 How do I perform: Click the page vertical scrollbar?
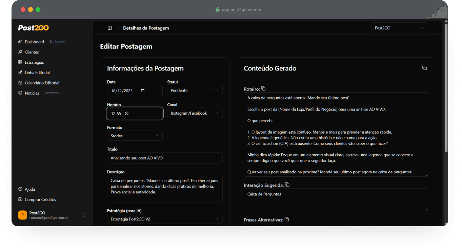(446, 88)
